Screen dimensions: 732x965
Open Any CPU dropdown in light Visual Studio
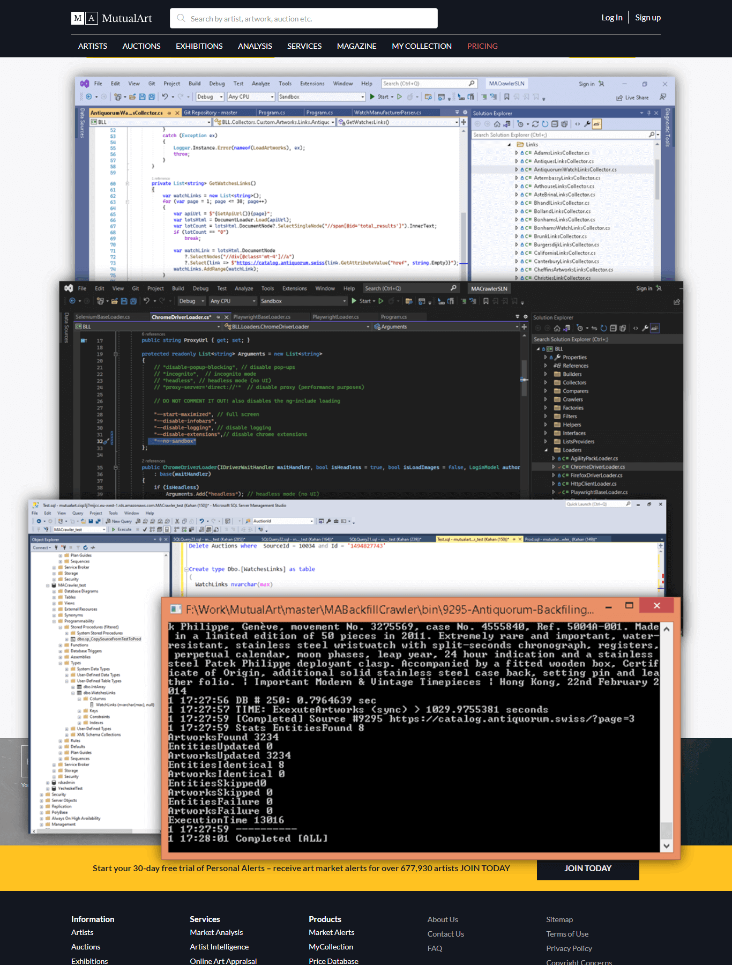[251, 97]
